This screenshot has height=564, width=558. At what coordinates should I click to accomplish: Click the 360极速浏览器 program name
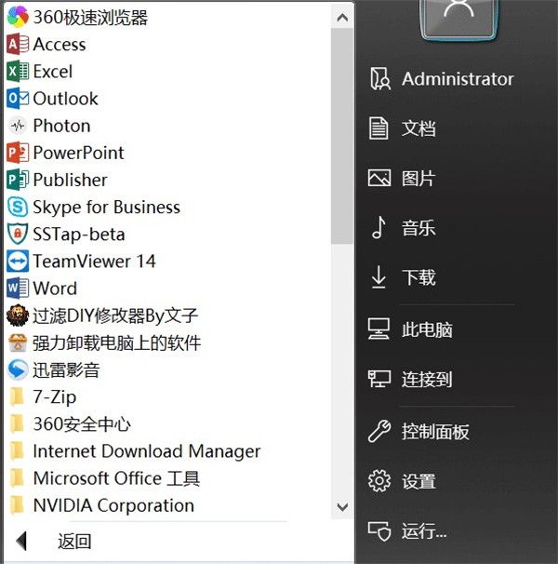tap(90, 17)
